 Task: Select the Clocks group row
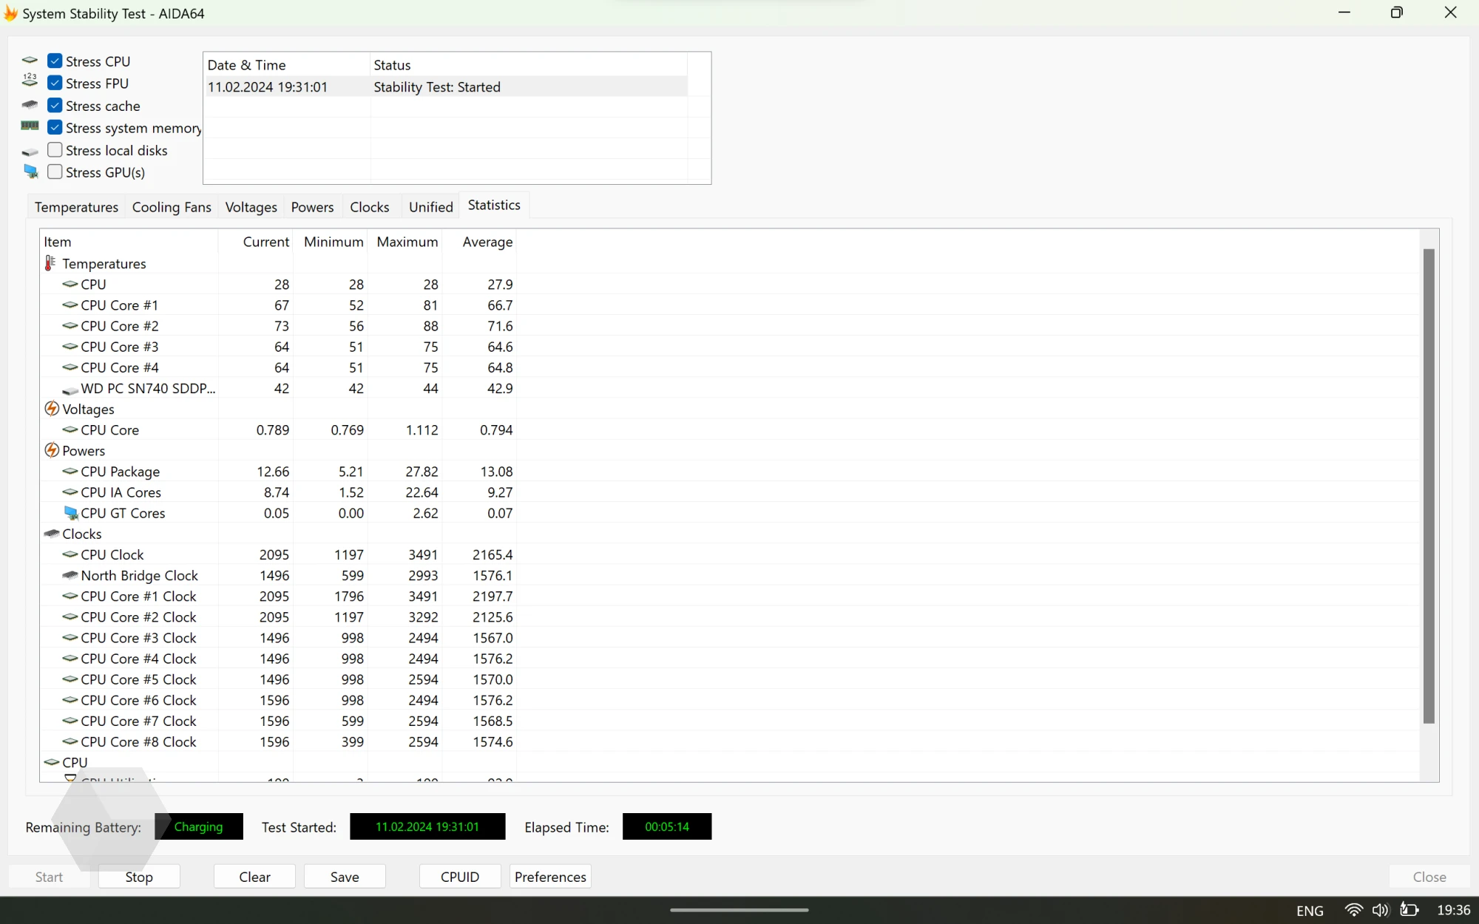click(82, 534)
